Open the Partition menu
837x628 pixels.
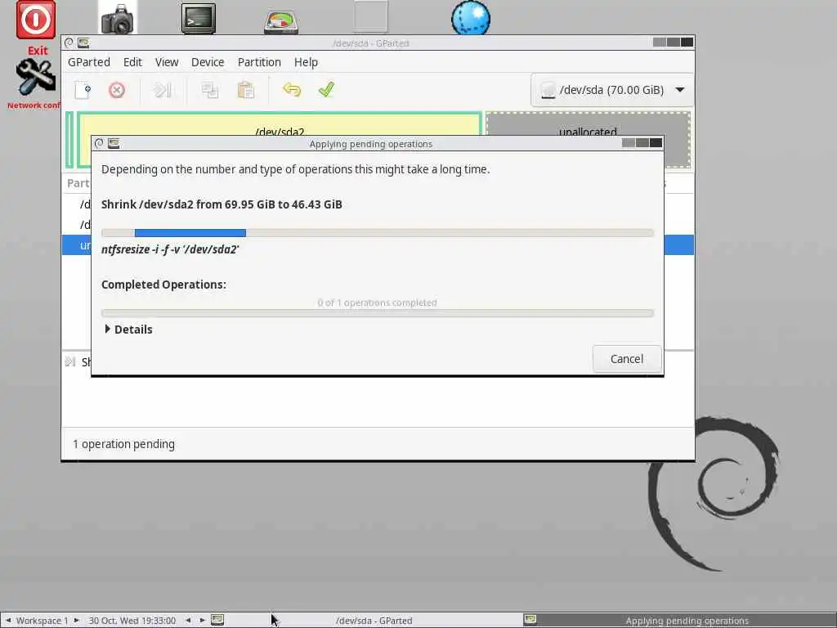(x=259, y=62)
